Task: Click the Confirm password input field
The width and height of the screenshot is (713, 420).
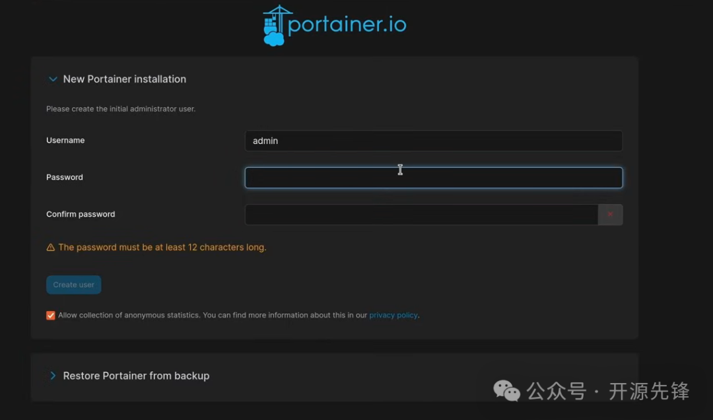Action: point(421,215)
